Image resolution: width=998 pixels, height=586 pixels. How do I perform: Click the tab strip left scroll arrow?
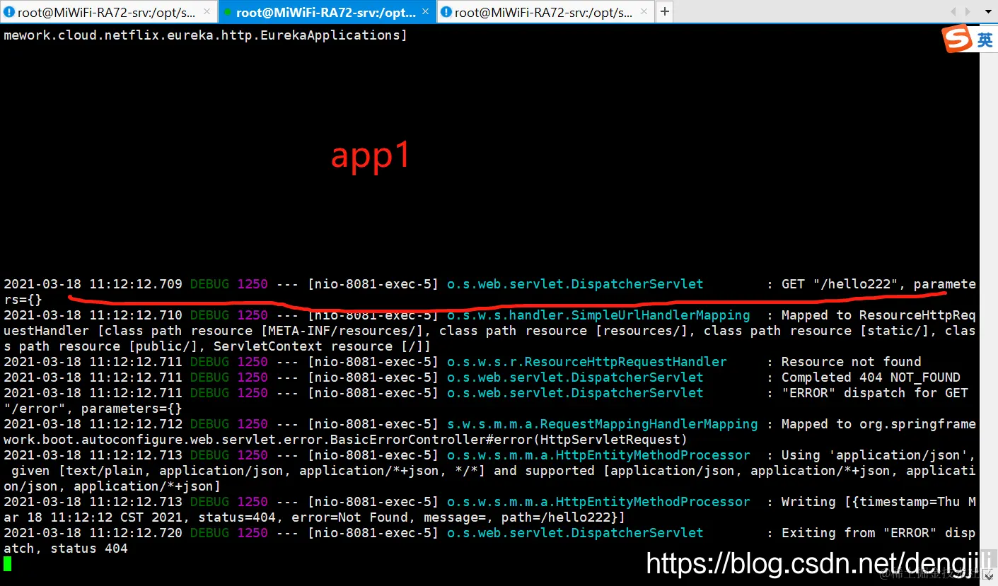click(x=953, y=11)
